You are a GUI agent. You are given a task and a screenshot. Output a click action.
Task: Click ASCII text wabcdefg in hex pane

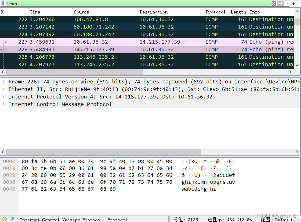[194, 189]
